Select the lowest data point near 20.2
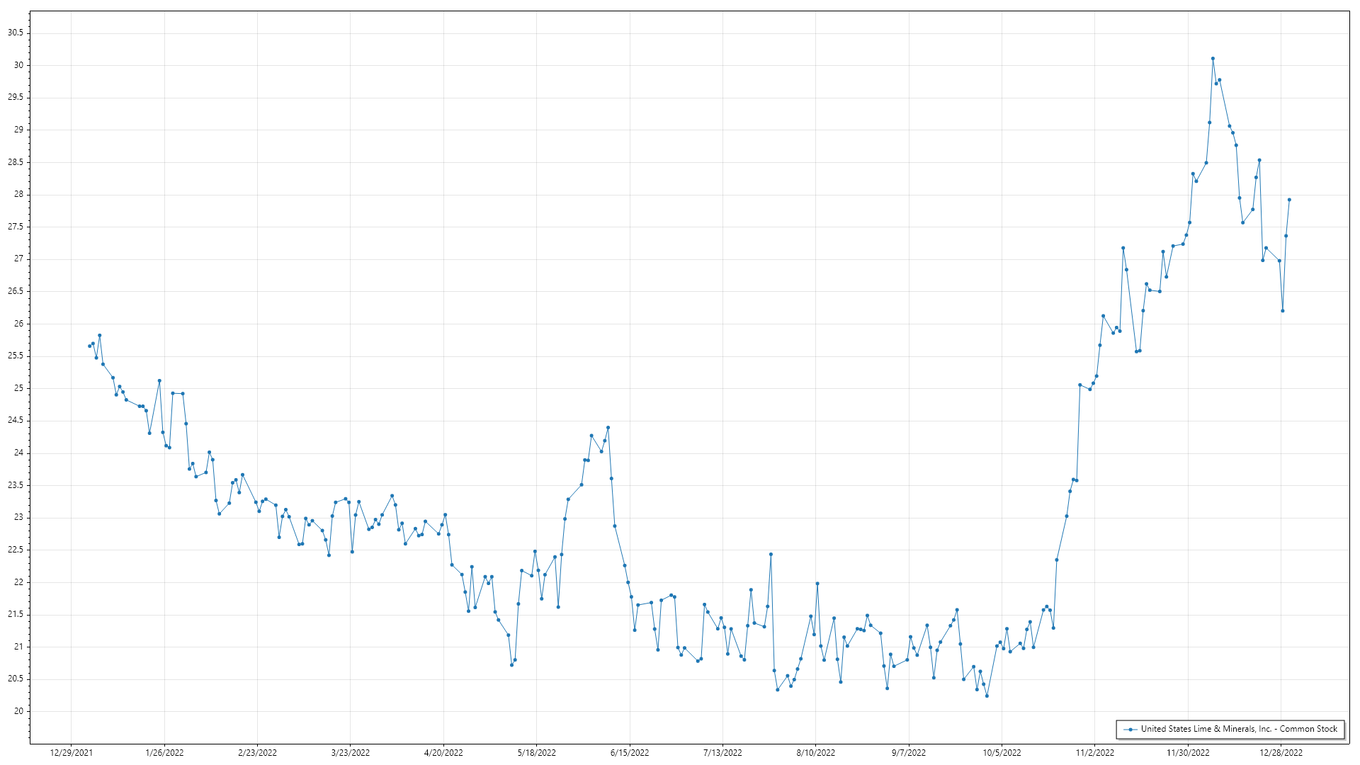 (987, 696)
